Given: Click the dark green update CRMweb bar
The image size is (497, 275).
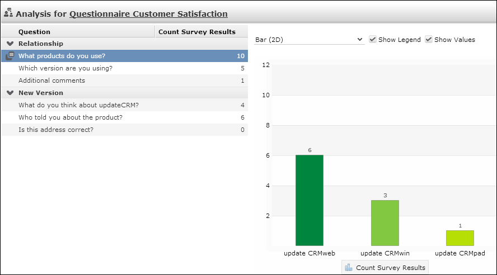Looking at the screenshot, I should click(310, 200).
